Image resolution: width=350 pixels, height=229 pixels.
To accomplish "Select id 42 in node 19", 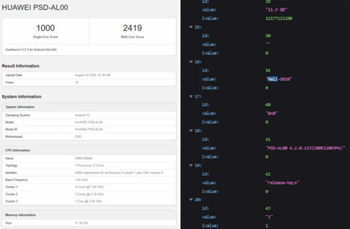I will 268,174.
